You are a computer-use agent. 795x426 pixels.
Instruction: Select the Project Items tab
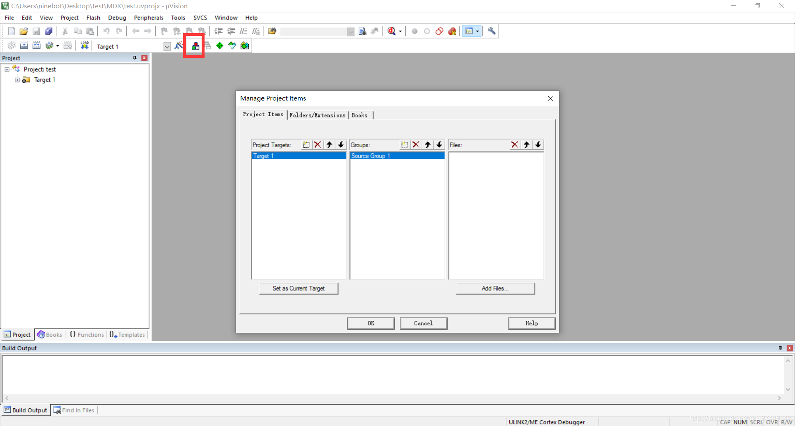pos(263,115)
